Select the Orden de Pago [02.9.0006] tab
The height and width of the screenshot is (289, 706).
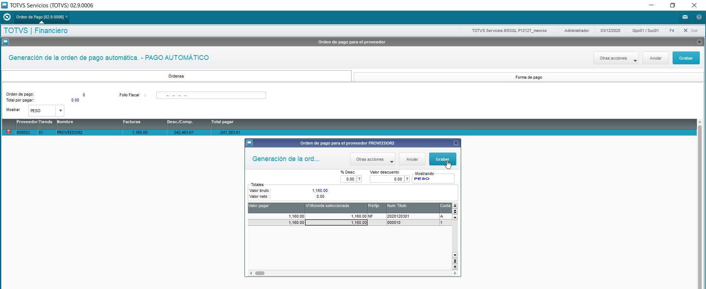[x=40, y=17]
